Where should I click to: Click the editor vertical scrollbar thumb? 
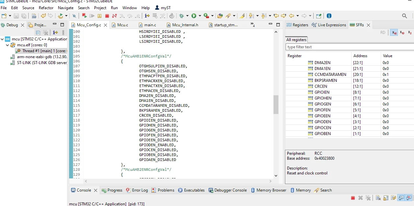(x=276, y=104)
